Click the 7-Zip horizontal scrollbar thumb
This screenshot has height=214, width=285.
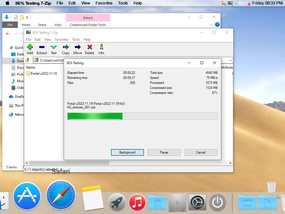tap(69, 163)
